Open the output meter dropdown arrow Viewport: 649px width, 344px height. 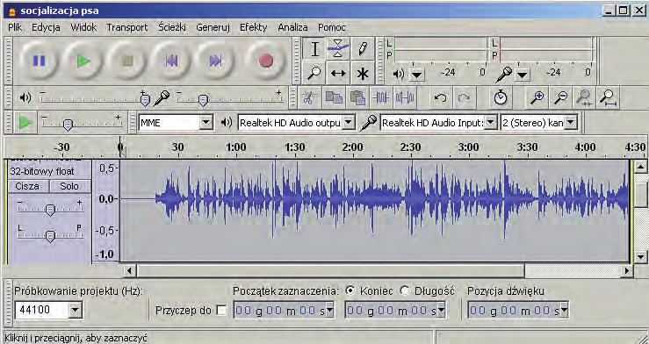417,75
